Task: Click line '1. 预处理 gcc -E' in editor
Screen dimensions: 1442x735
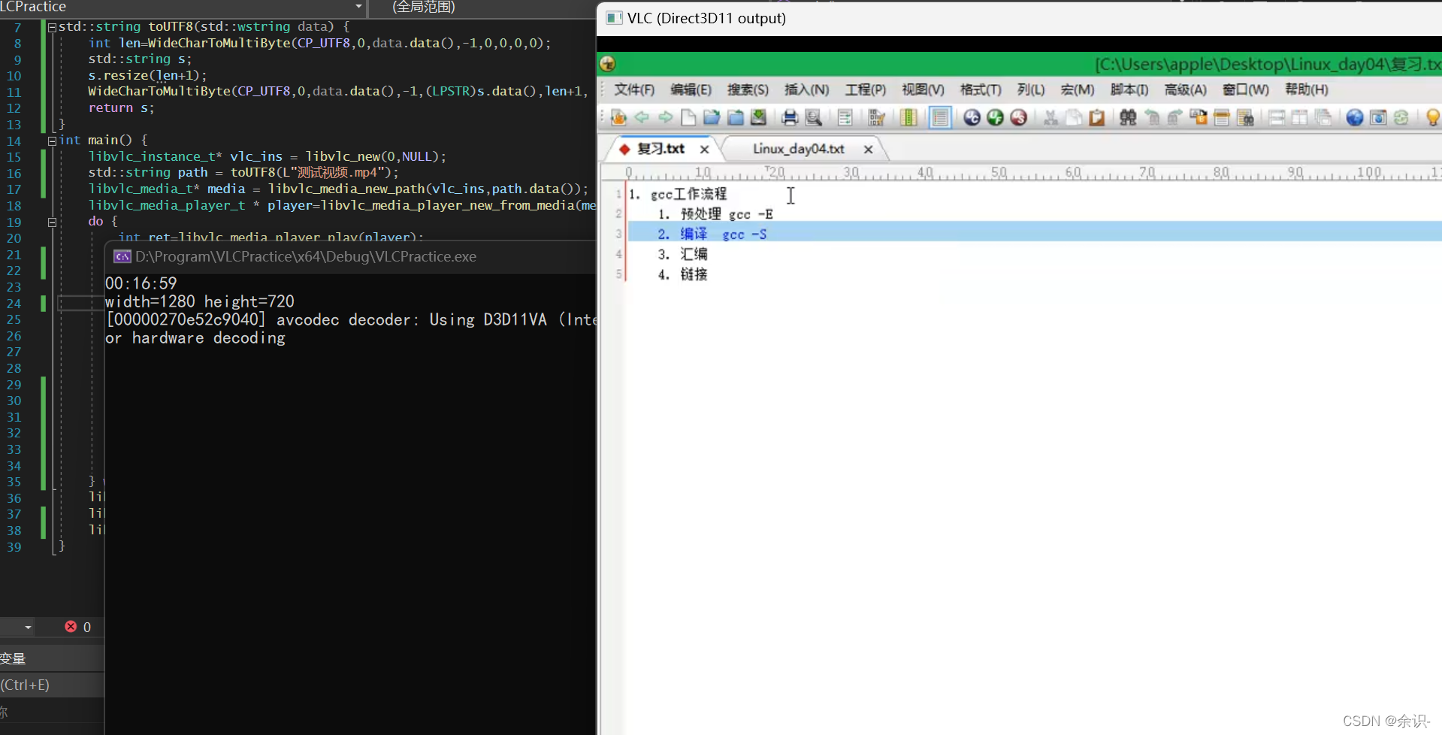Action: point(715,214)
